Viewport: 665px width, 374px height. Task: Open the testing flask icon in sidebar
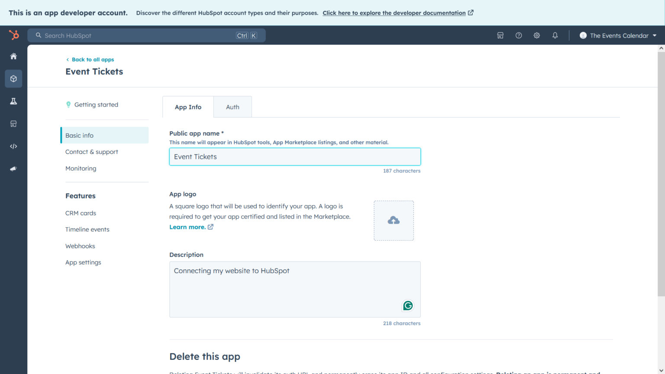(13, 101)
